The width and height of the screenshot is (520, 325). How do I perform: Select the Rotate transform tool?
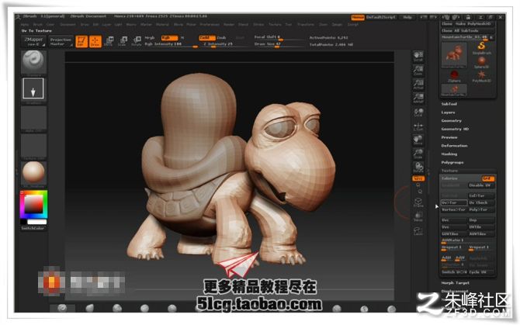pyautogui.click(x=137, y=41)
